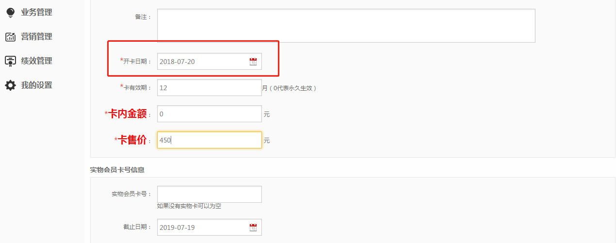
Task: Click into the 备注 text area
Action: click(345, 26)
